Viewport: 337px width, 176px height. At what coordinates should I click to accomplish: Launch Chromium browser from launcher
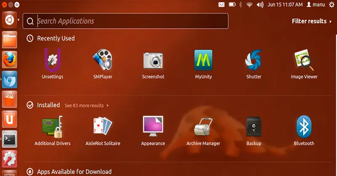point(9,80)
